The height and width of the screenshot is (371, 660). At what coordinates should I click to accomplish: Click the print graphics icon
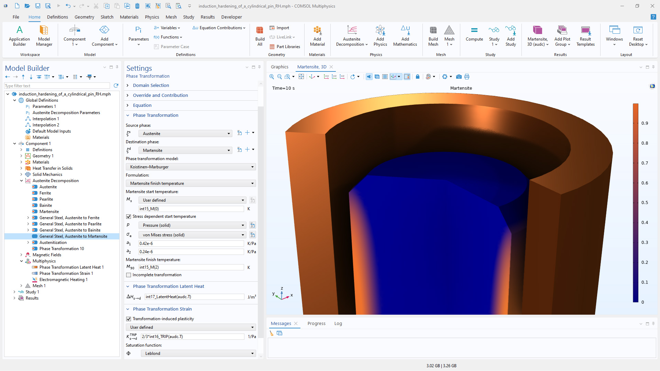pyautogui.click(x=466, y=77)
